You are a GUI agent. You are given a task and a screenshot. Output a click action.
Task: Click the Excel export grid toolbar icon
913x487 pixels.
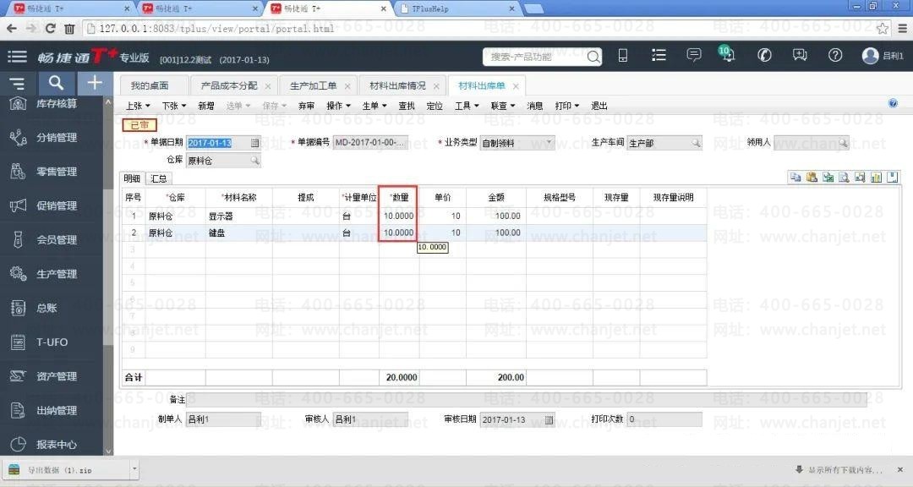[x=828, y=177]
